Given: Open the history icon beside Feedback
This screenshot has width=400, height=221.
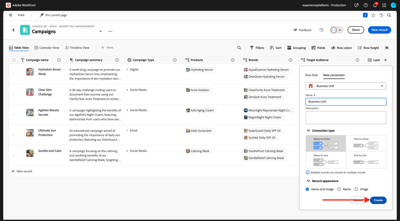Looking at the screenshot, I should pos(321,30).
